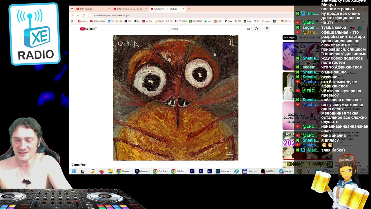
Task: Open the чат2 bookmark
Action: [x=208, y=21]
